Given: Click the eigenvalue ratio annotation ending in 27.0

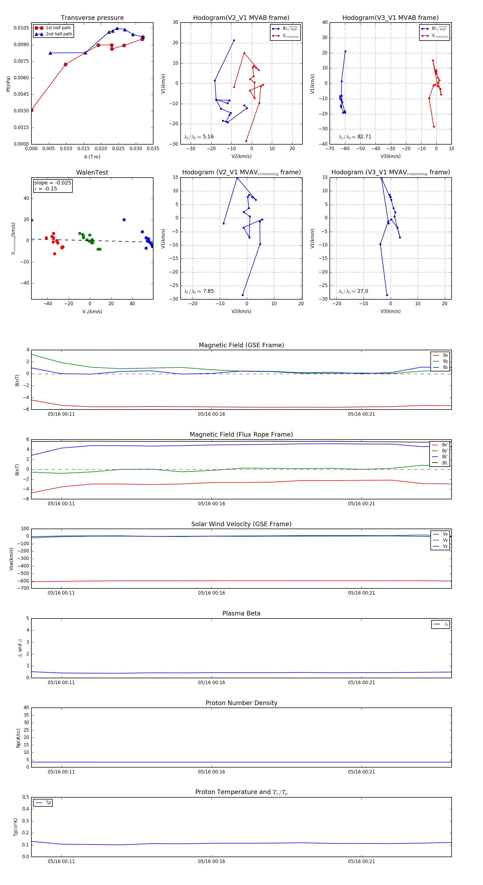Looking at the screenshot, I should 353,291.
